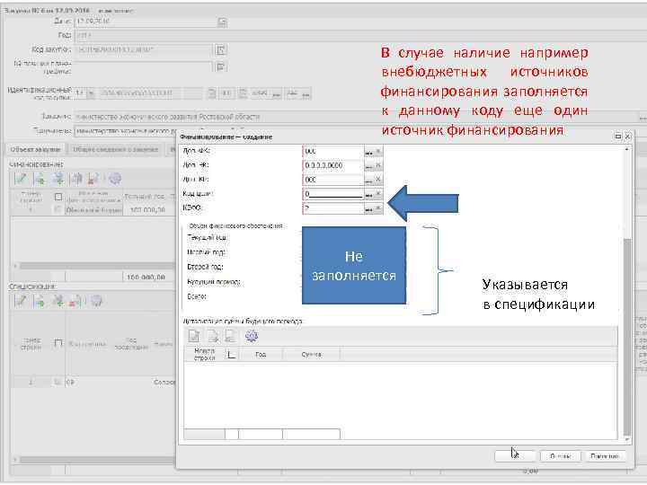Toggle the header checkbox in dialog detail table
This screenshot has width=647, height=485.
point(232,354)
